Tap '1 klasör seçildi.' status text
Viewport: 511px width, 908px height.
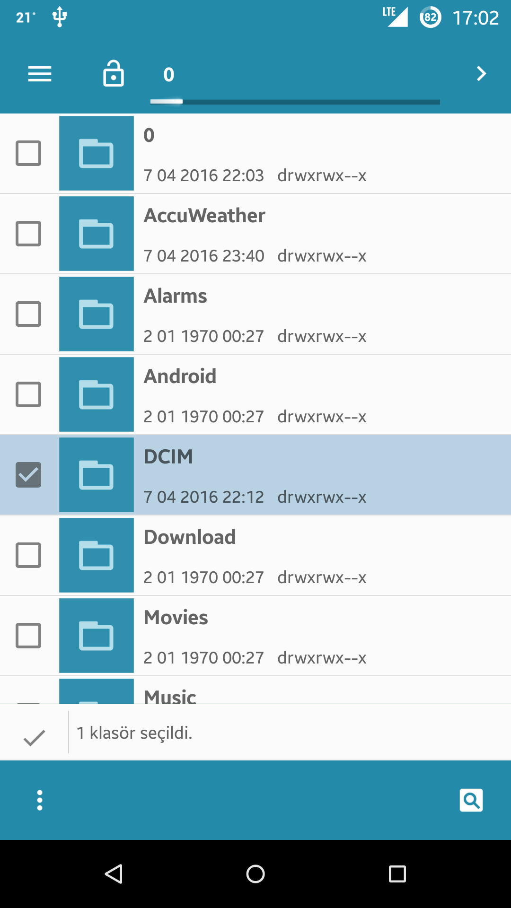click(x=134, y=733)
